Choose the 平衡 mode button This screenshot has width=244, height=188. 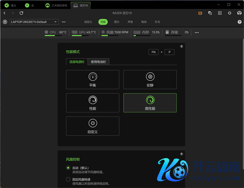click(92, 80)
